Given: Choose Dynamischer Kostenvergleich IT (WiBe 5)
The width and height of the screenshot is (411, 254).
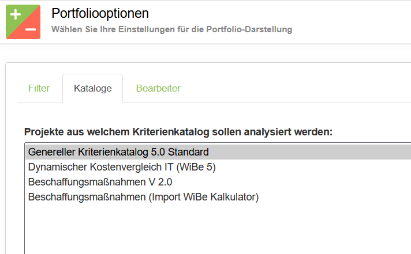Looking at the screenshot, I should pos(122,167).
